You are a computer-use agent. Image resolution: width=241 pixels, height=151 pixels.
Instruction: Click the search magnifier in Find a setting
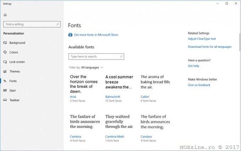57,24
